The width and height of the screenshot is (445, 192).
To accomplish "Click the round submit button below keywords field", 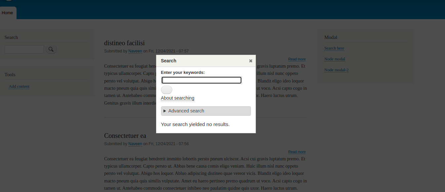I will pyautogui.click(x=166, y=89).
